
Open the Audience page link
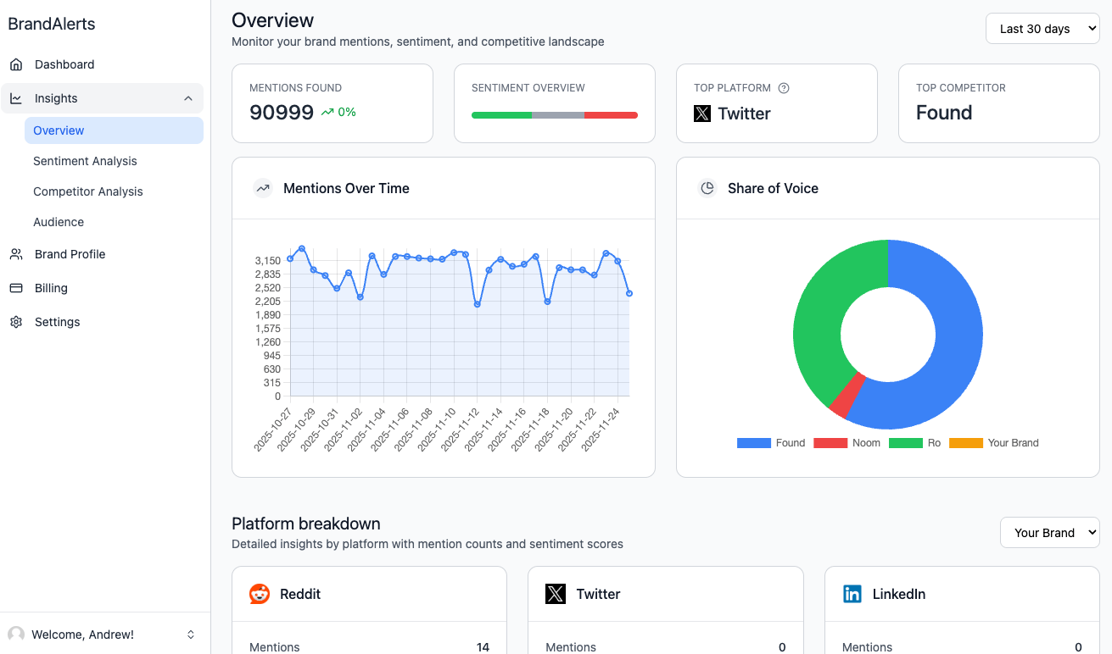click(59, 222)
